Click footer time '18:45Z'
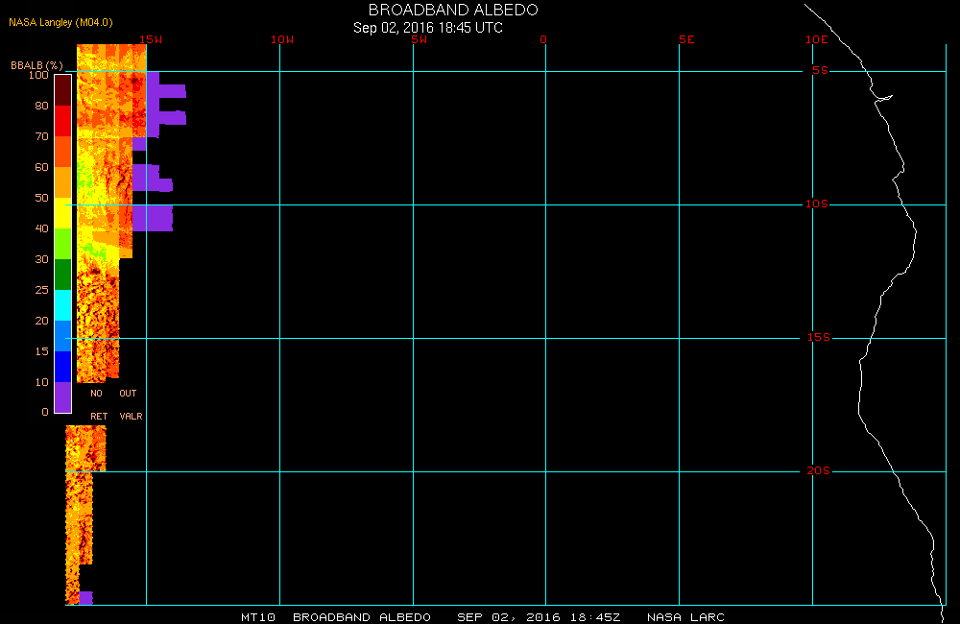The image size is (960, 624). (595, 617)
